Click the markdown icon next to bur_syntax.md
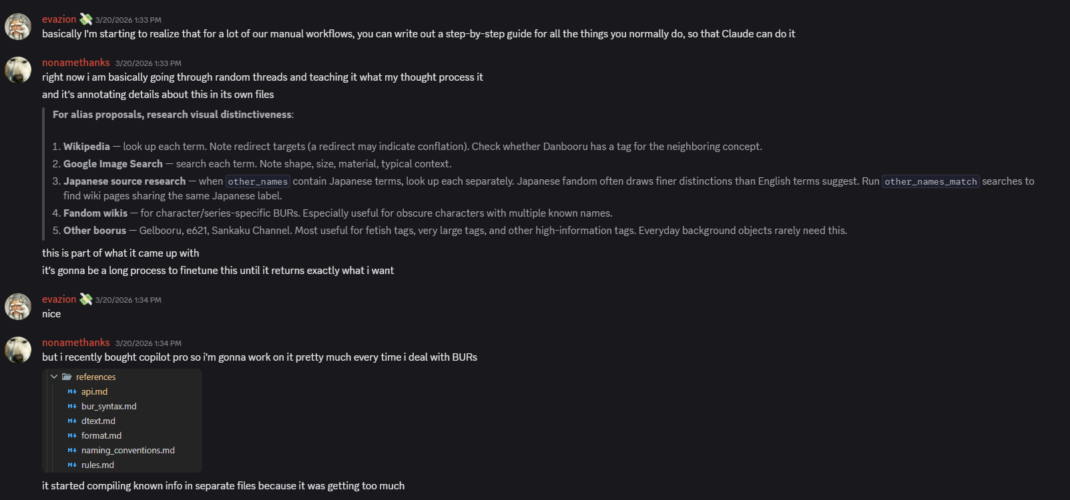 coord(72,407)
